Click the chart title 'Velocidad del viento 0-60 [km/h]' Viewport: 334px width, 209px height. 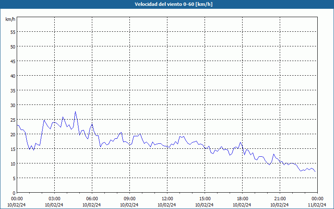coord(173,4)
